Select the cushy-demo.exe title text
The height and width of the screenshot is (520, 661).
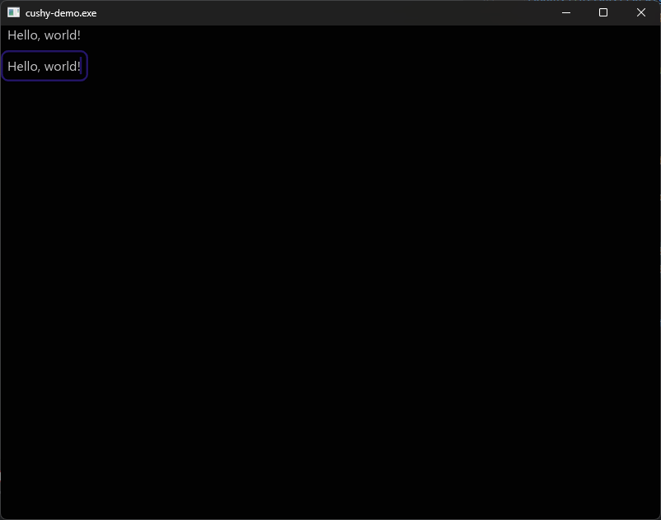point(60,12)
